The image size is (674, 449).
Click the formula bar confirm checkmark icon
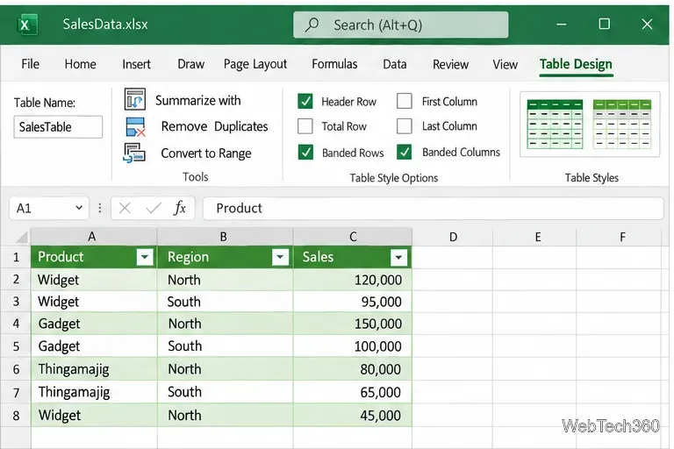(154, 209)
